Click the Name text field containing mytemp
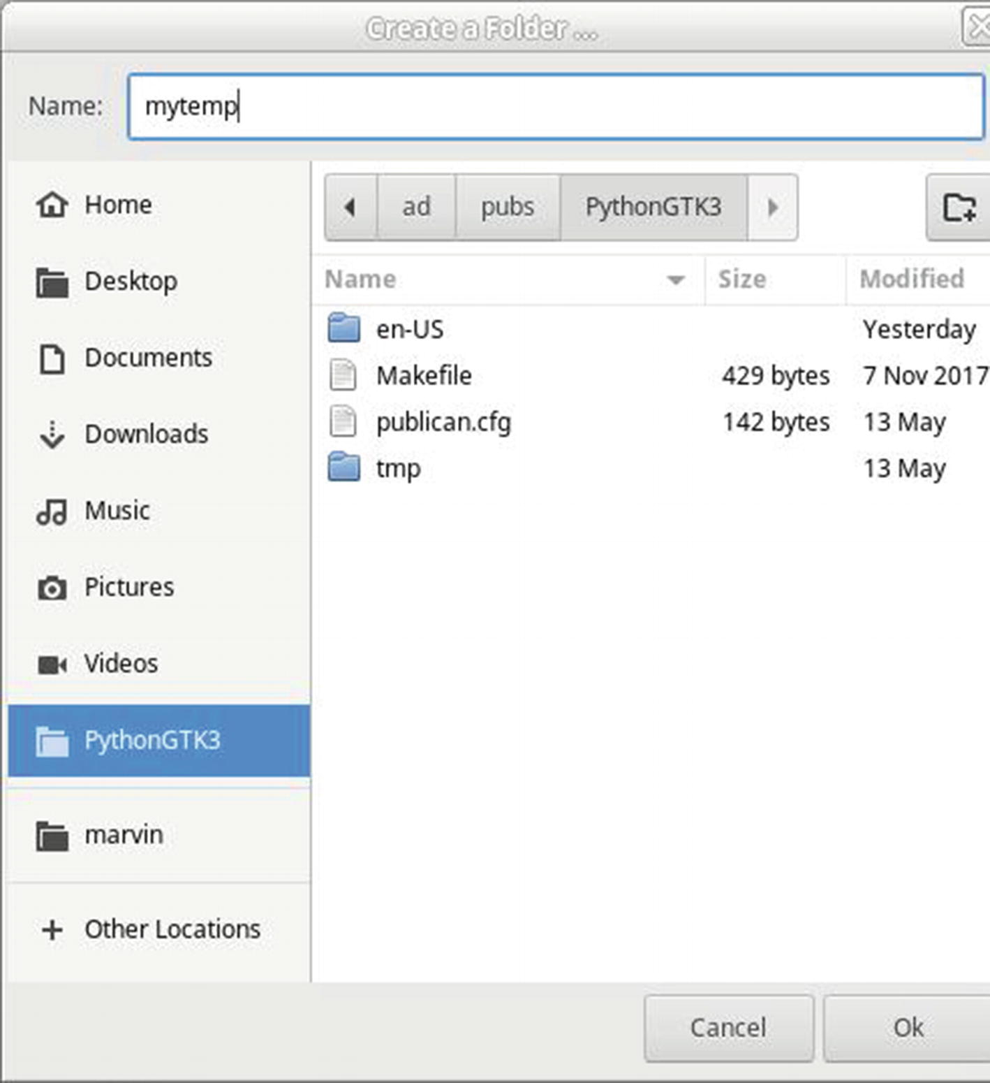 [555, 107]
